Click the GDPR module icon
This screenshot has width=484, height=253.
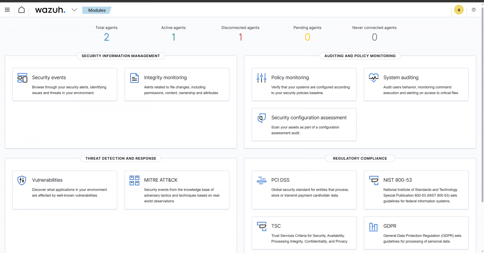tap(373, 226)
